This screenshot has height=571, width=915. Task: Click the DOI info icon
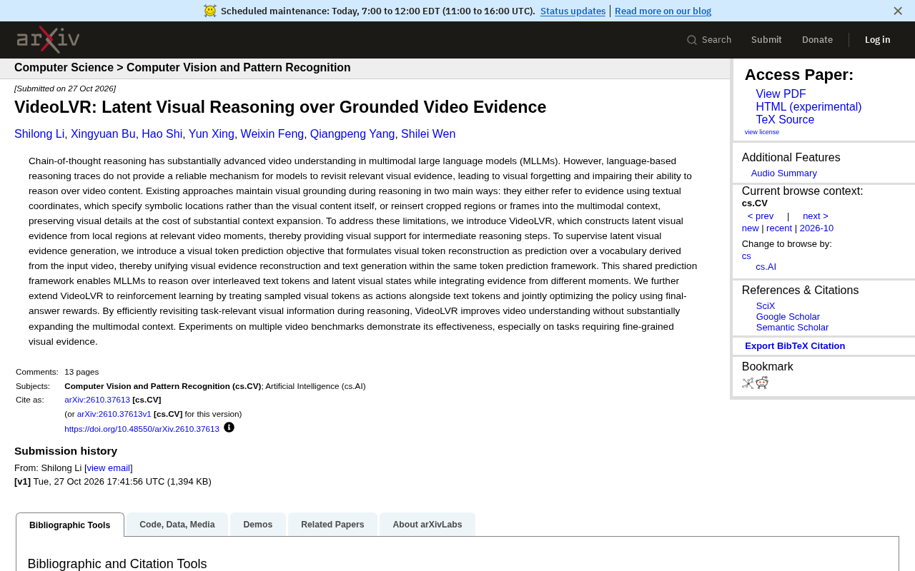(229, 428)
